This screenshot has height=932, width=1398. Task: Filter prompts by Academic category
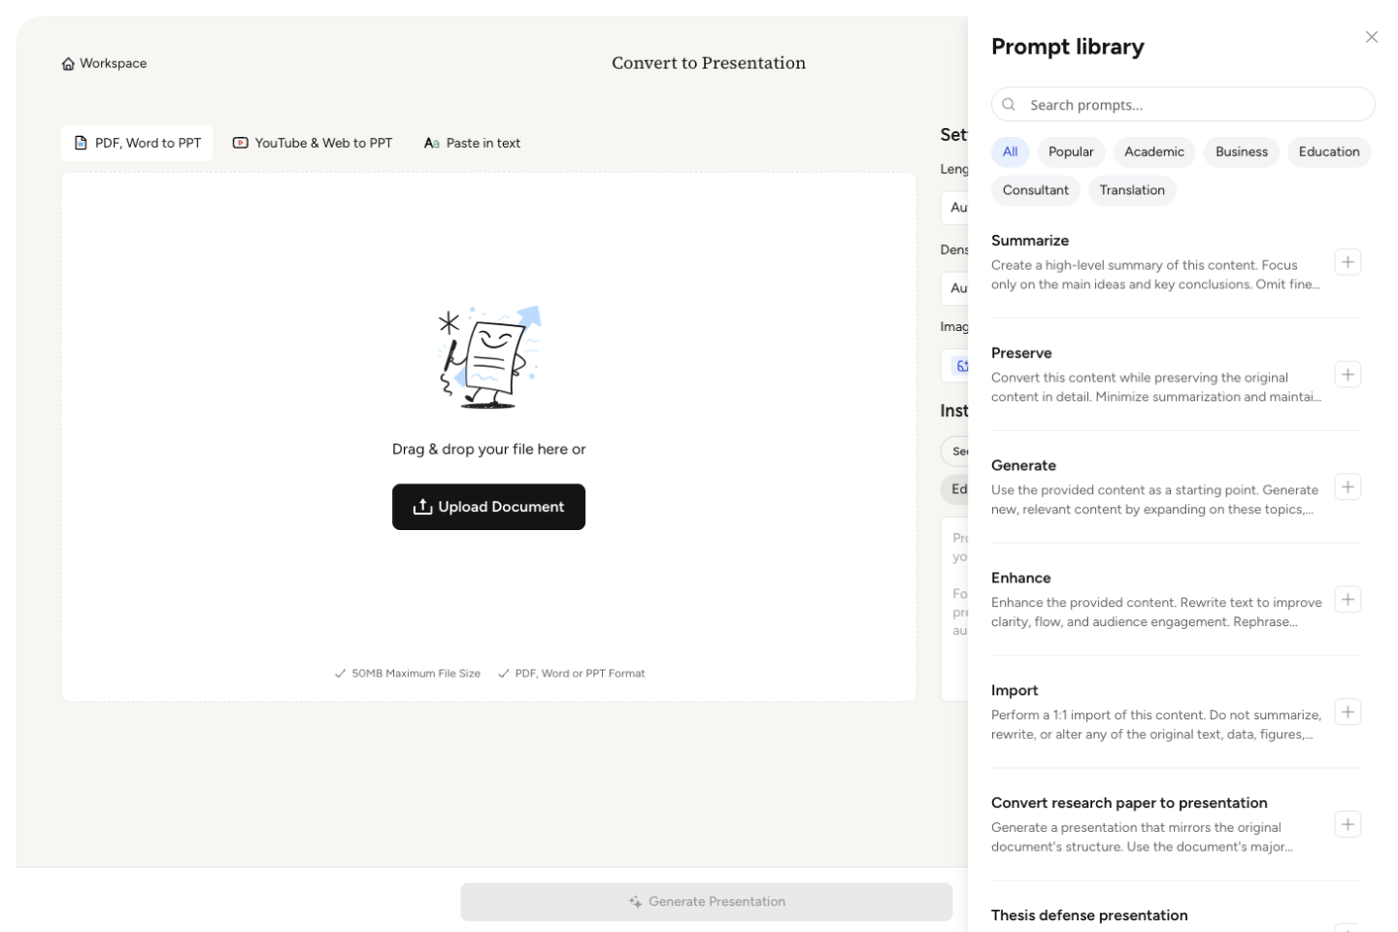1153,151
